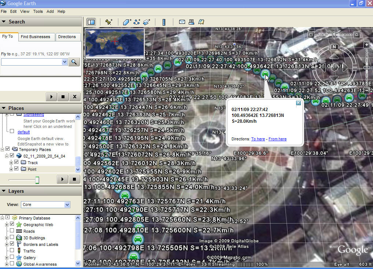The width and height of the screenshot is (373, 269).
Task: Click the overview map thumbnail
Action: tap(115, 43)
